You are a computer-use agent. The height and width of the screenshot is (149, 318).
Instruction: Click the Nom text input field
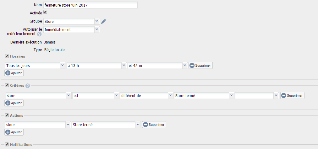click(x=90, y=5)
